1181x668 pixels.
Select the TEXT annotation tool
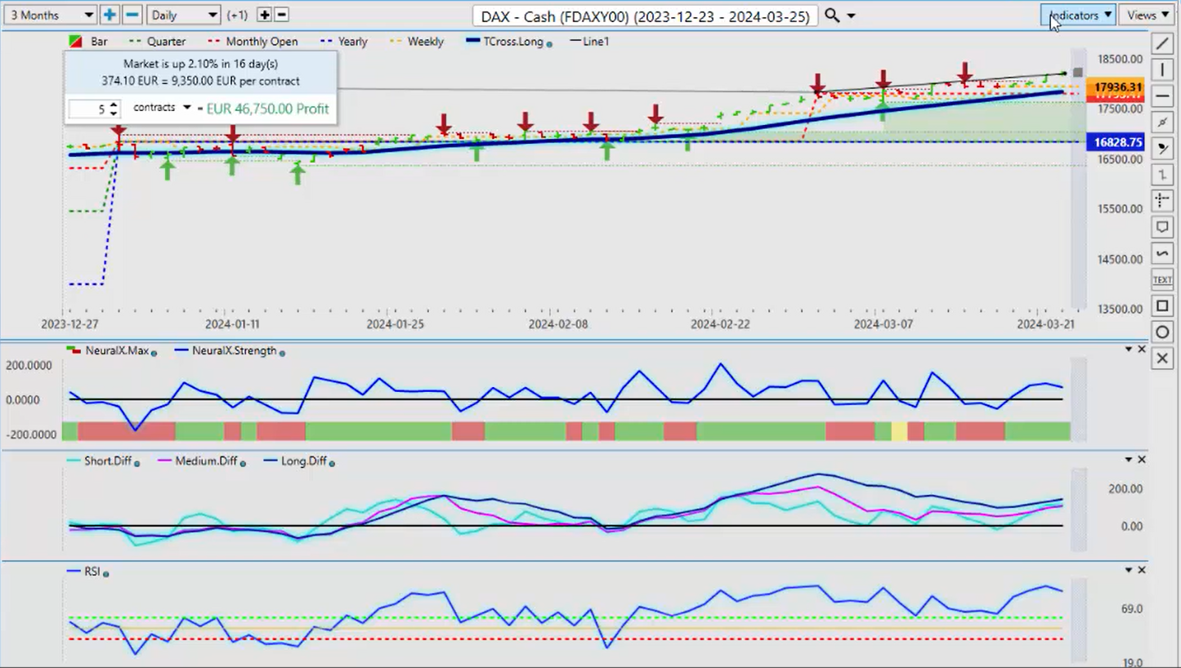pos(1162,279)
